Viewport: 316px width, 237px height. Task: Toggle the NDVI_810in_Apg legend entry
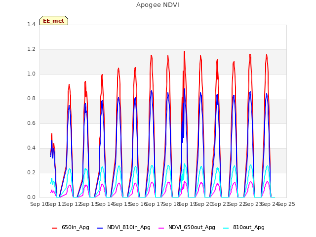pos(124,228)
